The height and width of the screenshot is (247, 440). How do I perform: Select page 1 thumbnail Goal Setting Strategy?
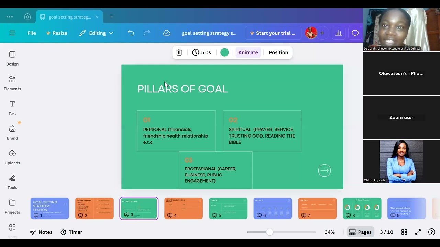click(x=50, y=208)
